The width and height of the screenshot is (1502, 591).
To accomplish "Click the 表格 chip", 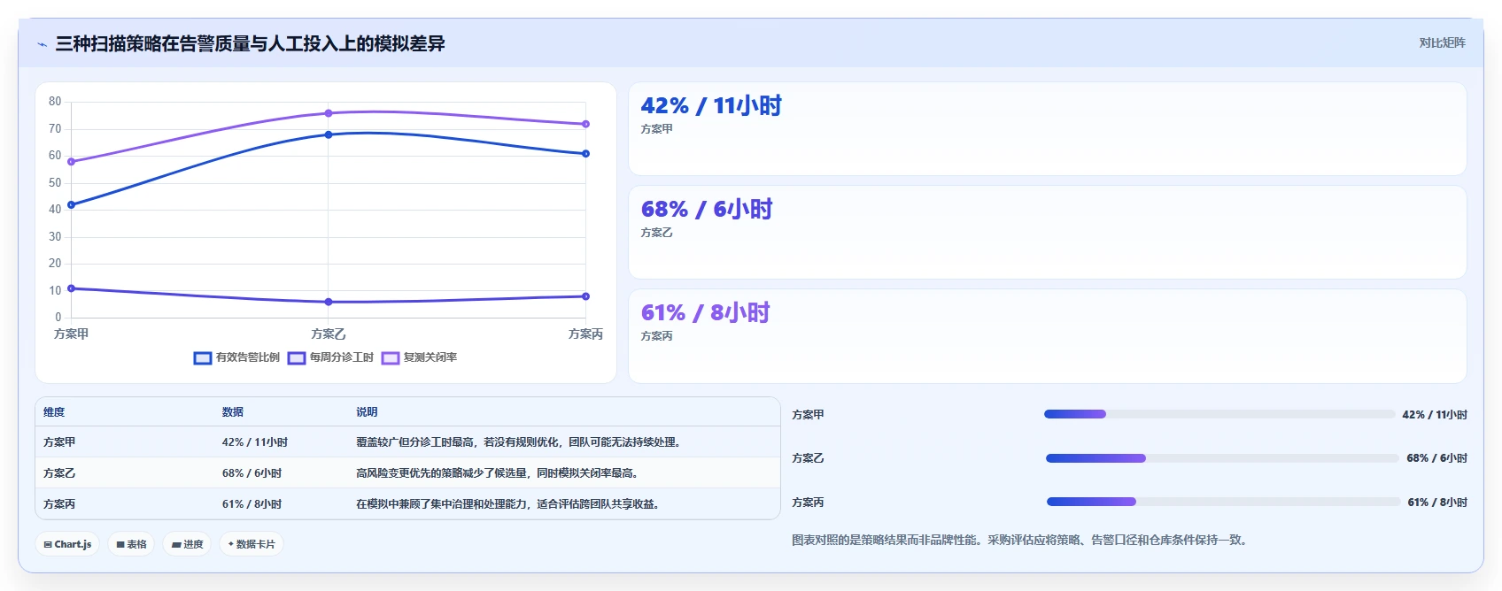I will tap(131, 544).
